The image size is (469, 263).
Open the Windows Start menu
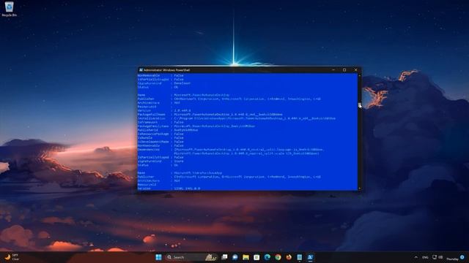158,257
